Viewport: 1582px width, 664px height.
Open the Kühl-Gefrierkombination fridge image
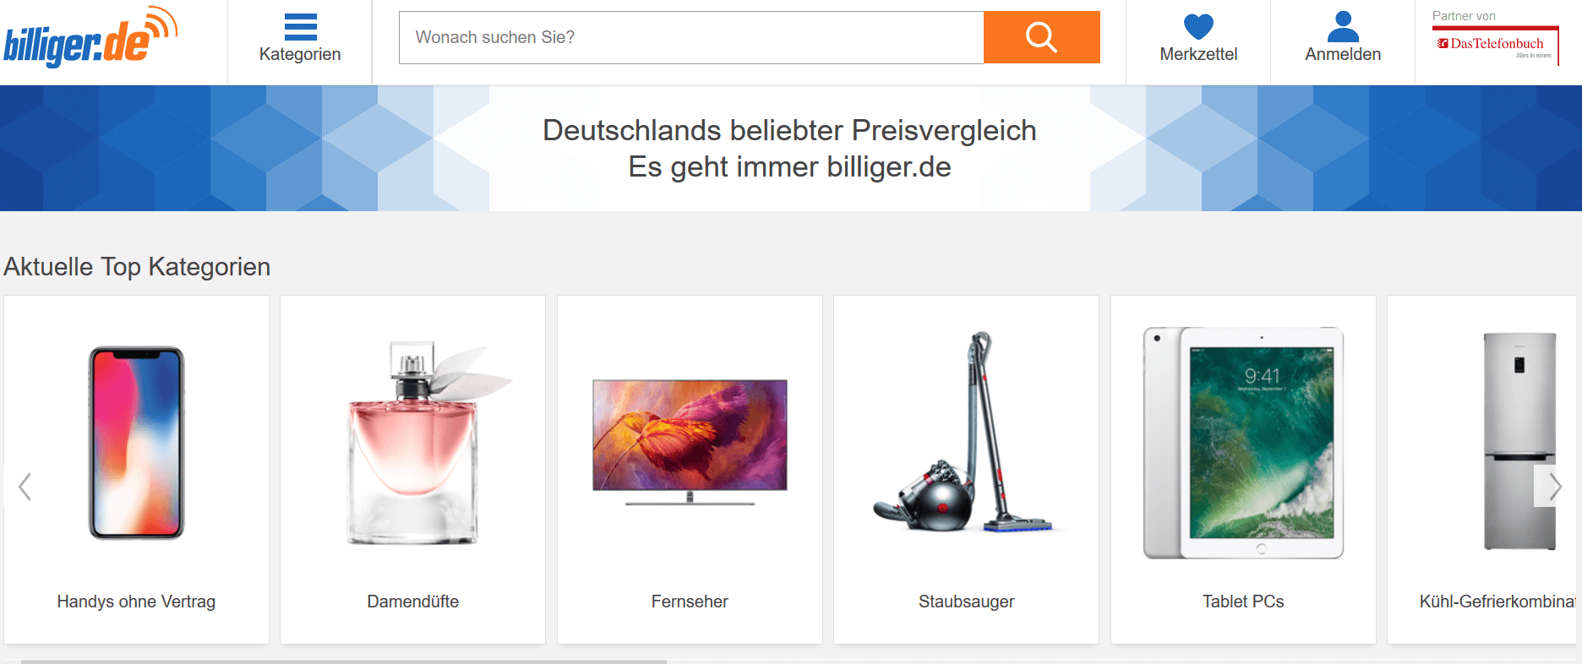click(1519, 441)
